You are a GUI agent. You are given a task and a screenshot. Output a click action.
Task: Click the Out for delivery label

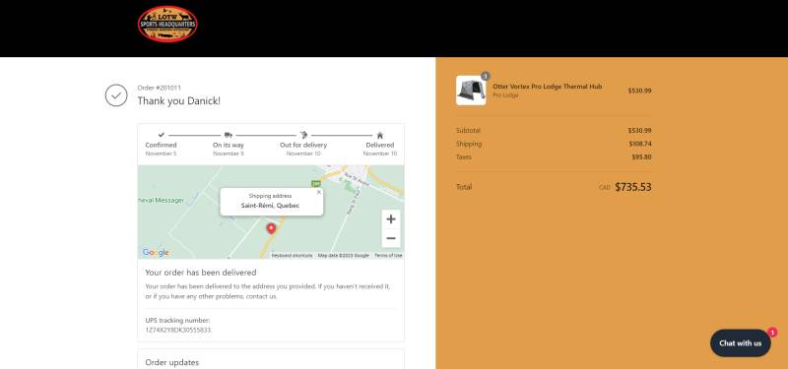[x=303, y=145]
